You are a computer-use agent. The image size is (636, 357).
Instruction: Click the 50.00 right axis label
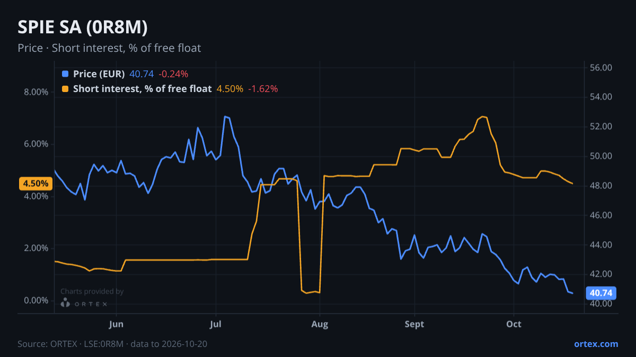coord(601,156)
